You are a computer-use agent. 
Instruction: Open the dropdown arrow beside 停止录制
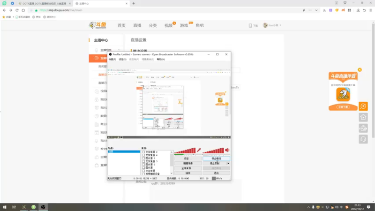tap(228, 163)
